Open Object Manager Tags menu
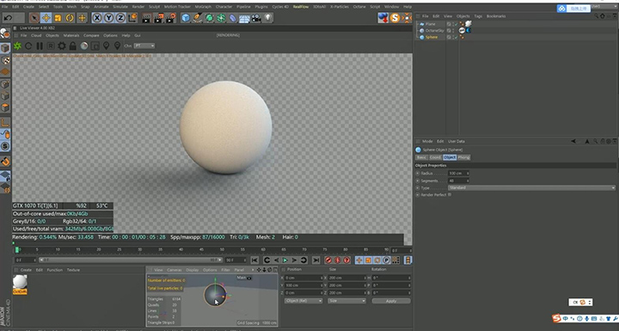Viewport: 619px width, 331px height. [478, 16]
